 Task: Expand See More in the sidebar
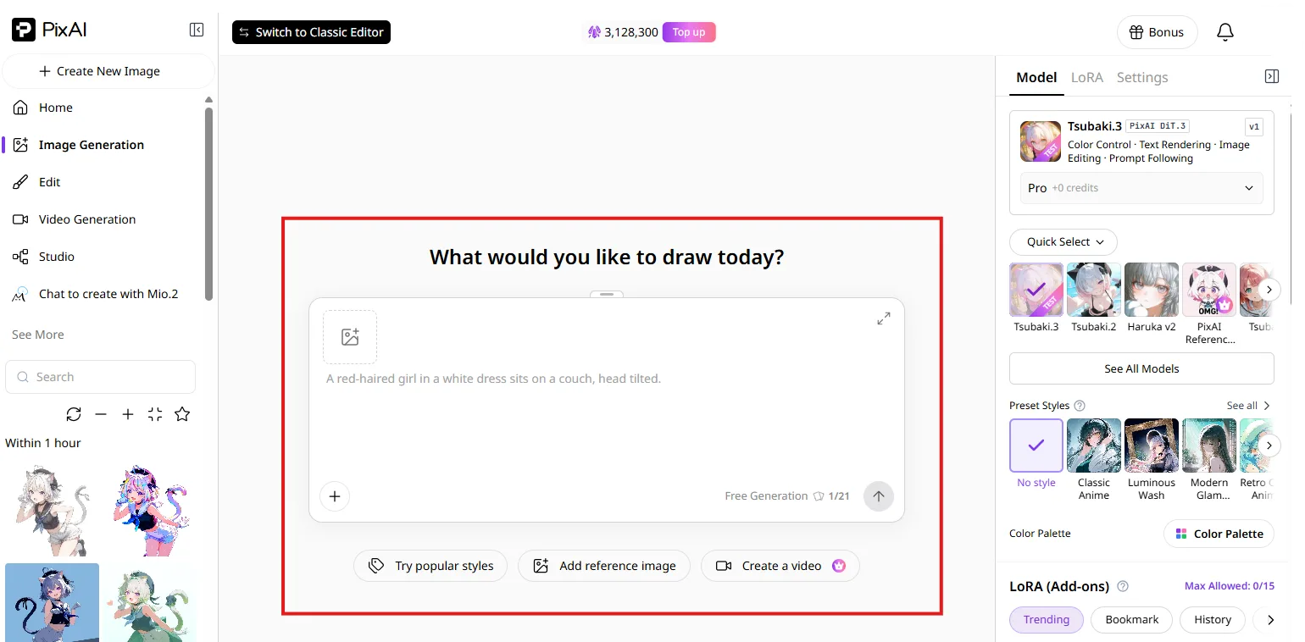[x=38, y=335]
